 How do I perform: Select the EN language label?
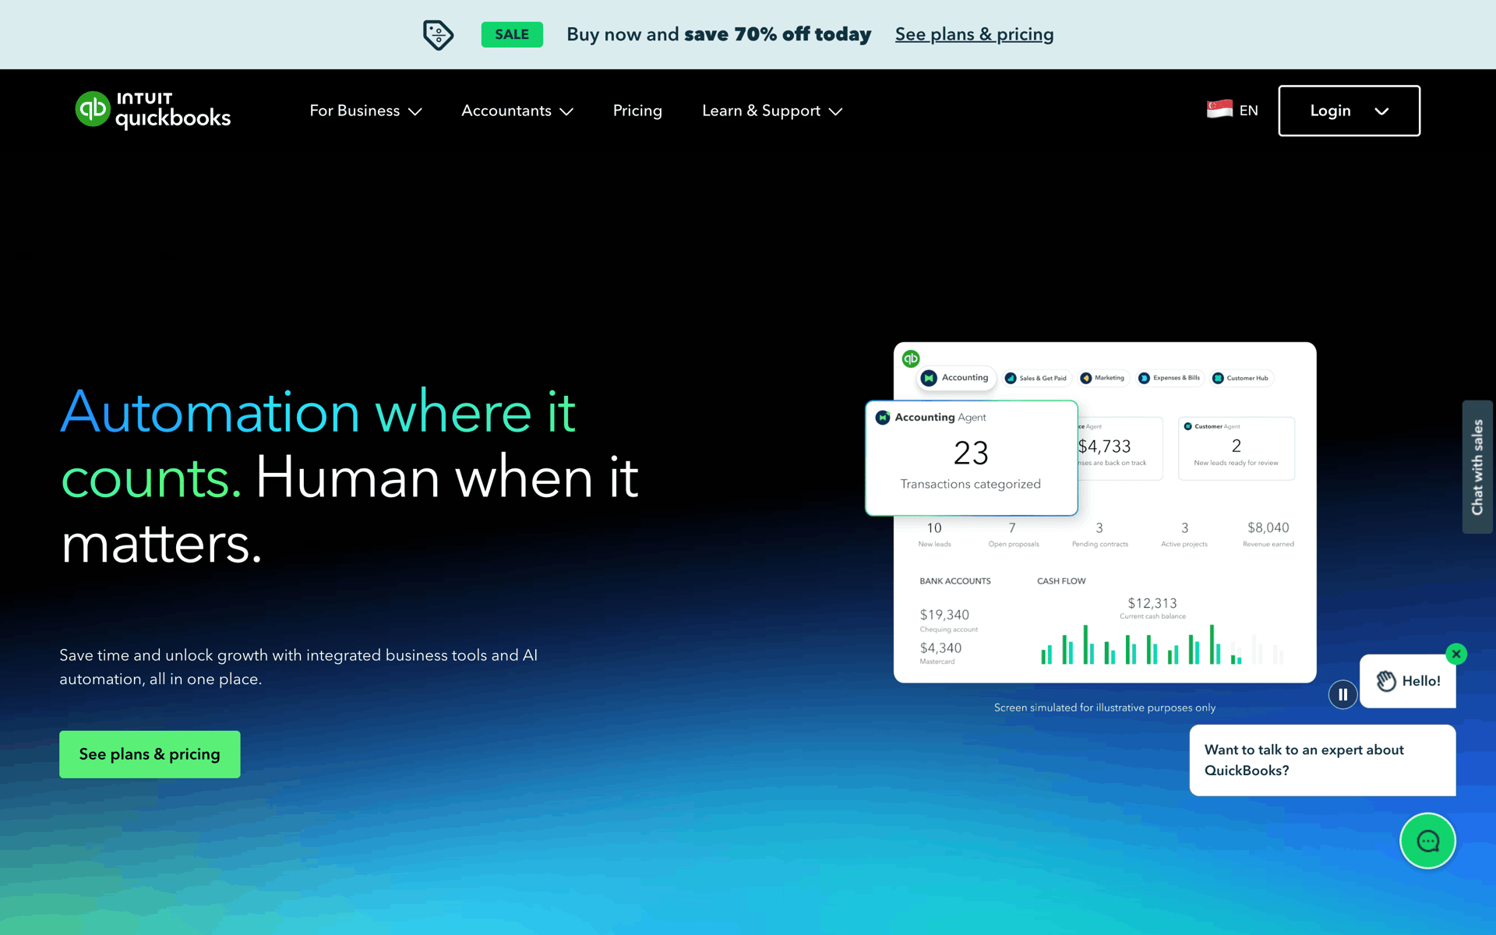1248,111
